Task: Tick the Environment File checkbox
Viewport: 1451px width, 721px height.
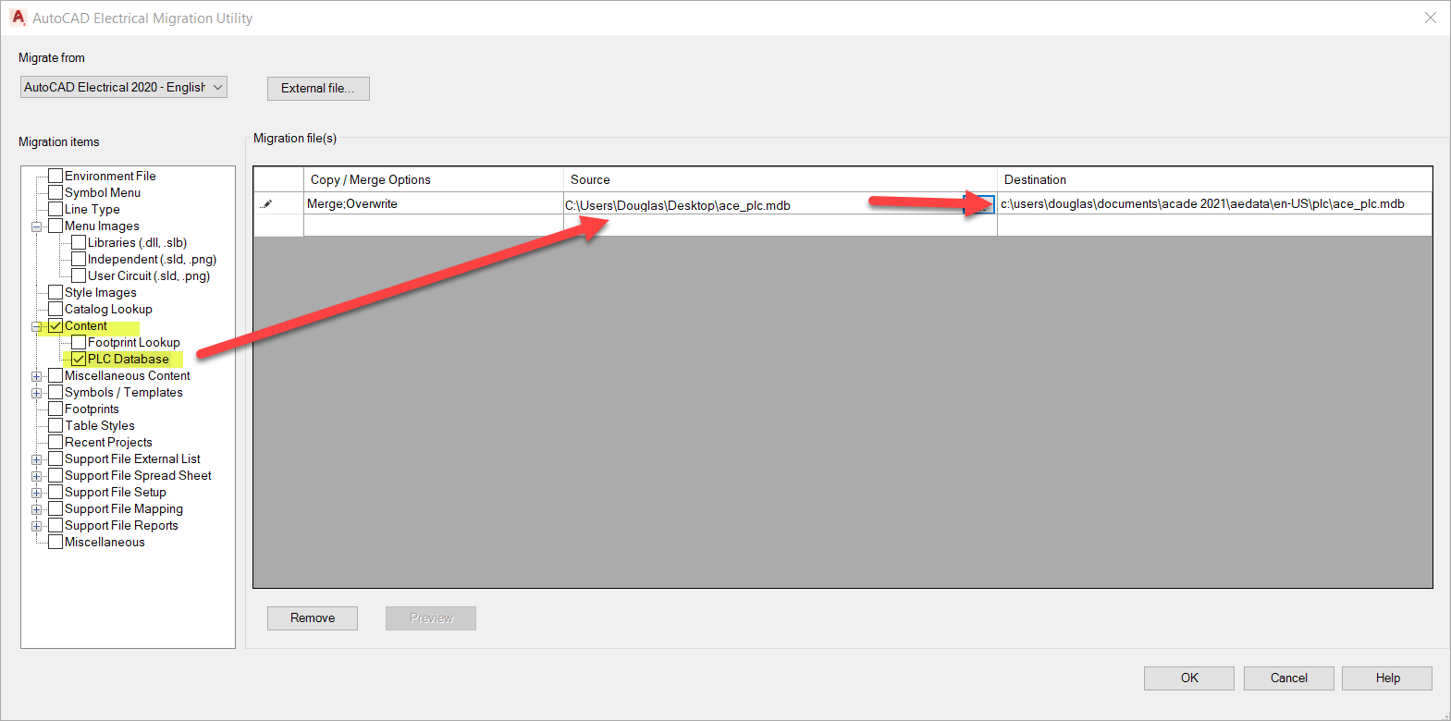Action: click(x=55, y=176)
